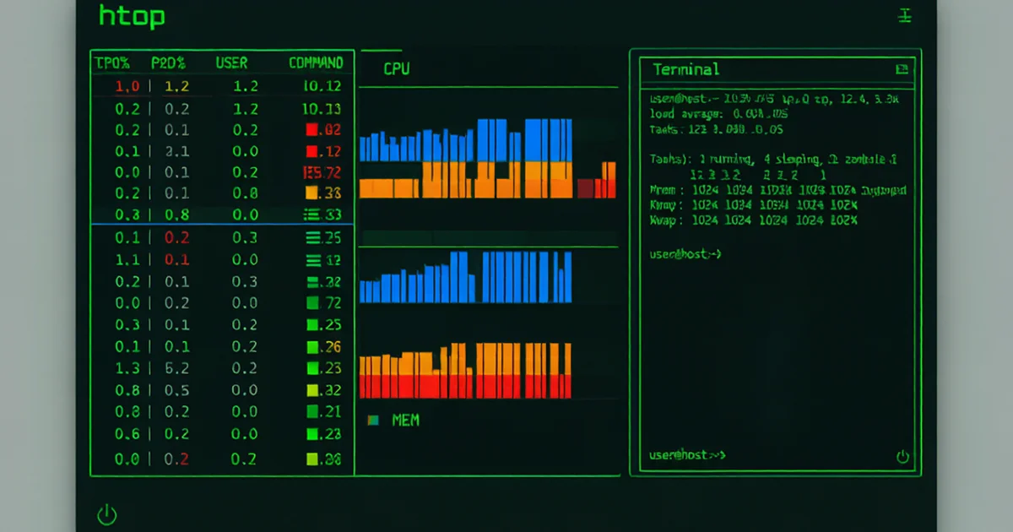Click the red square beside .02
The width and height of the screenshot is (1013, 532).
[311, 130]
